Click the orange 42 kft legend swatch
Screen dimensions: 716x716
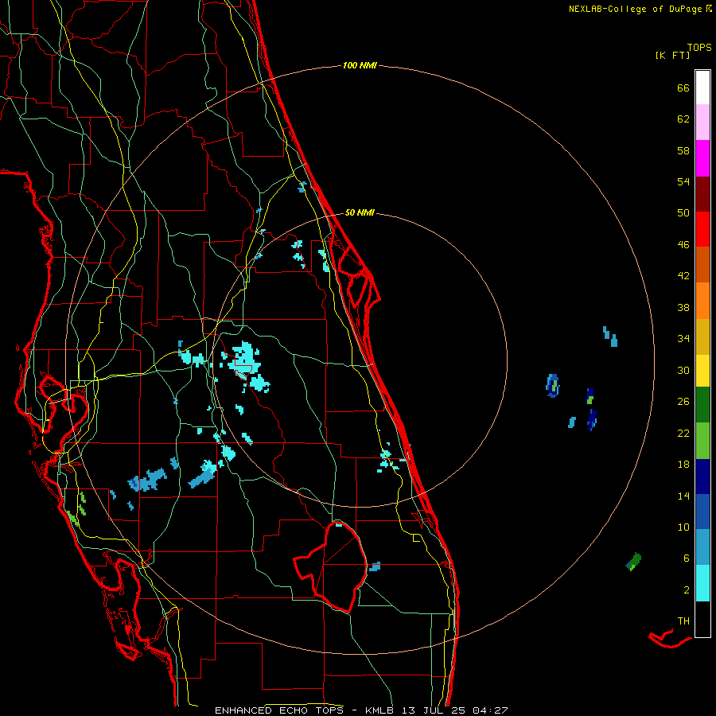point(702,301)
